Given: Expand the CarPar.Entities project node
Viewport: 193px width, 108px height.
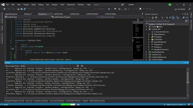Looking at the screenshot, I should tap(146, 27).
